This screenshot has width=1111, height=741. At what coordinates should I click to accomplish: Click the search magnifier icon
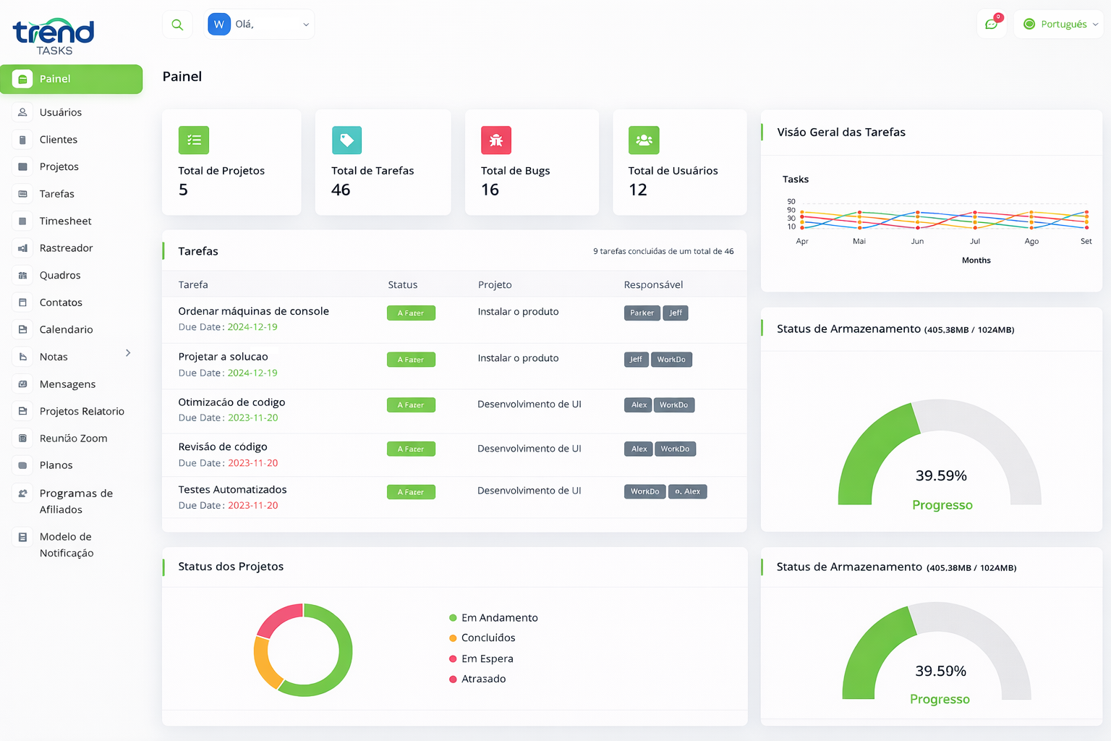177,25
